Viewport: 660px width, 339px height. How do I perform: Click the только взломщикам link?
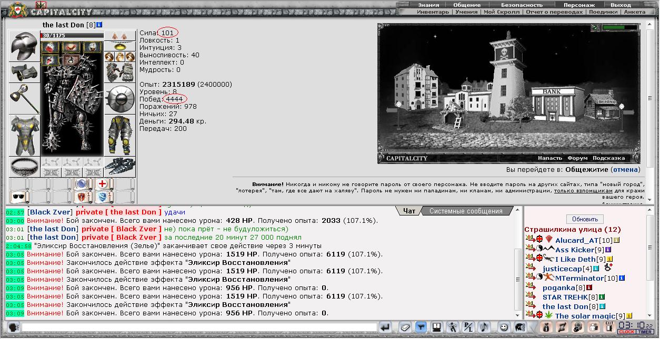[584, 191]
